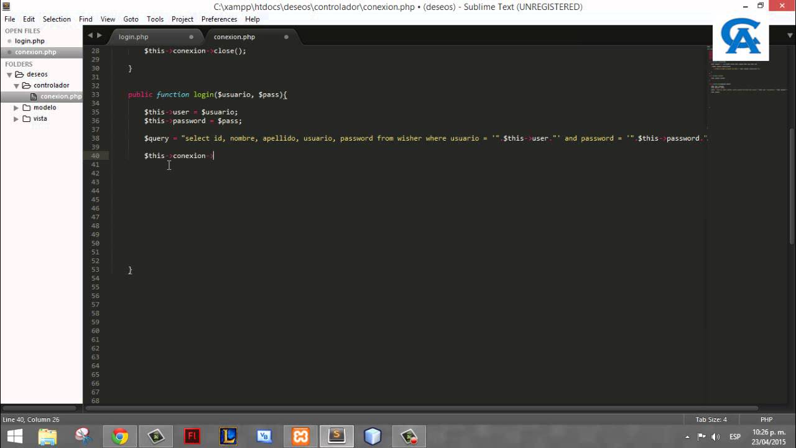Go to the previous tab with left arrow
The width and height of the screenshot is (796, 448).
point(90,35)
